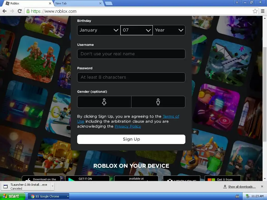
Task: Click the Download on the App Store badge
Action: point(41,179)
